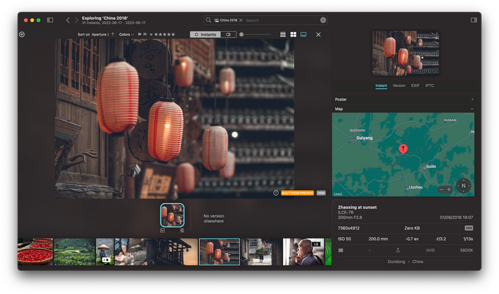Zoom in the map with plus

448,190
